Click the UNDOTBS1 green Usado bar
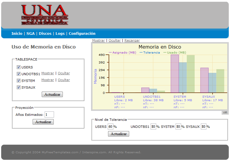 (x=161, y=92)
